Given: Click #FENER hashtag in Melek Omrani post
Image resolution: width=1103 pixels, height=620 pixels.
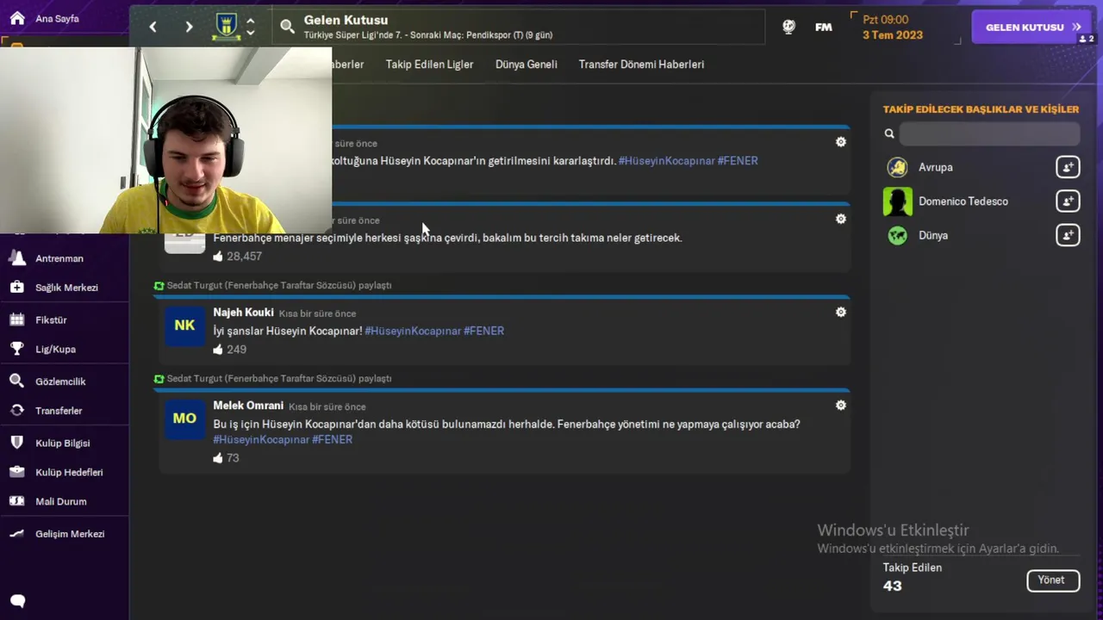Looking at the screenshot, I should (332, 439).
